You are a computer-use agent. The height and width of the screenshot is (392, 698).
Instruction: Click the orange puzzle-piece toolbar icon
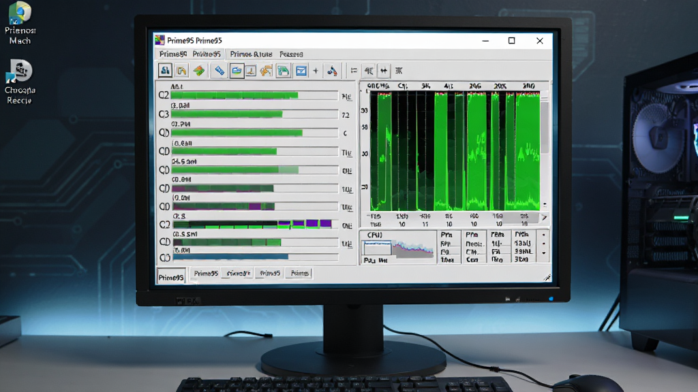pos(267,71)
